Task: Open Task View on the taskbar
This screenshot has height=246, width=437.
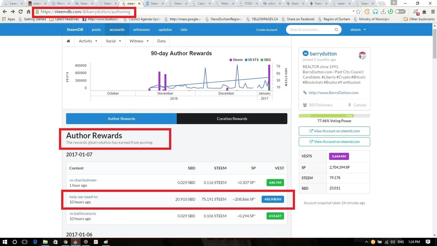Action: [25, 242]
